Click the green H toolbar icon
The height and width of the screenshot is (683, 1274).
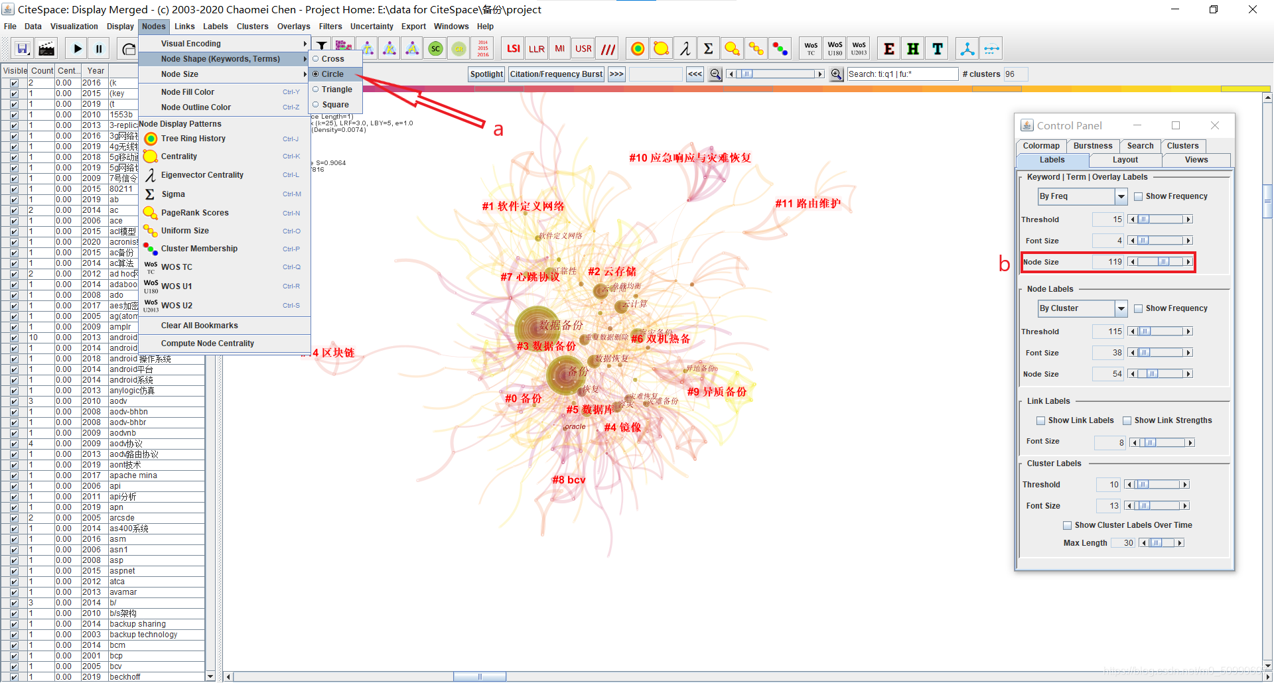(x=913, y=48)
